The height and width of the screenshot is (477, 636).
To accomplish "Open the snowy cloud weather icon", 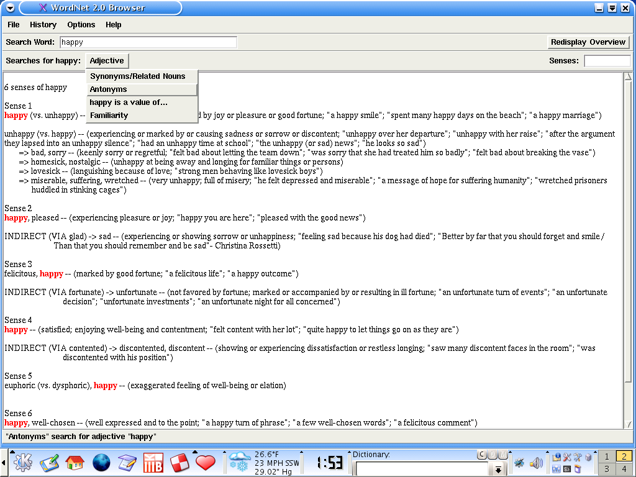I will point(239,462).
